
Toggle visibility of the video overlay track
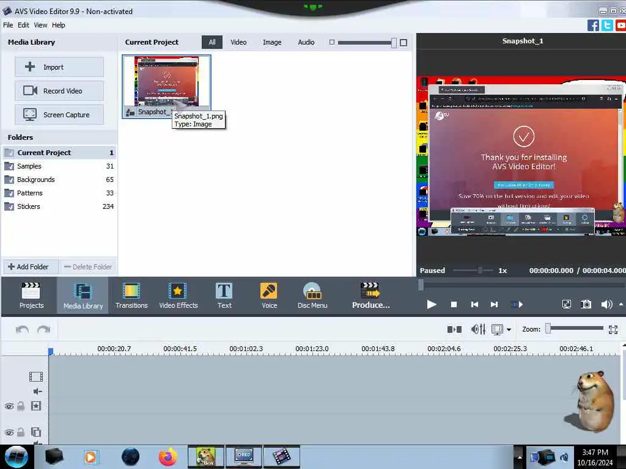pos(9,432)
